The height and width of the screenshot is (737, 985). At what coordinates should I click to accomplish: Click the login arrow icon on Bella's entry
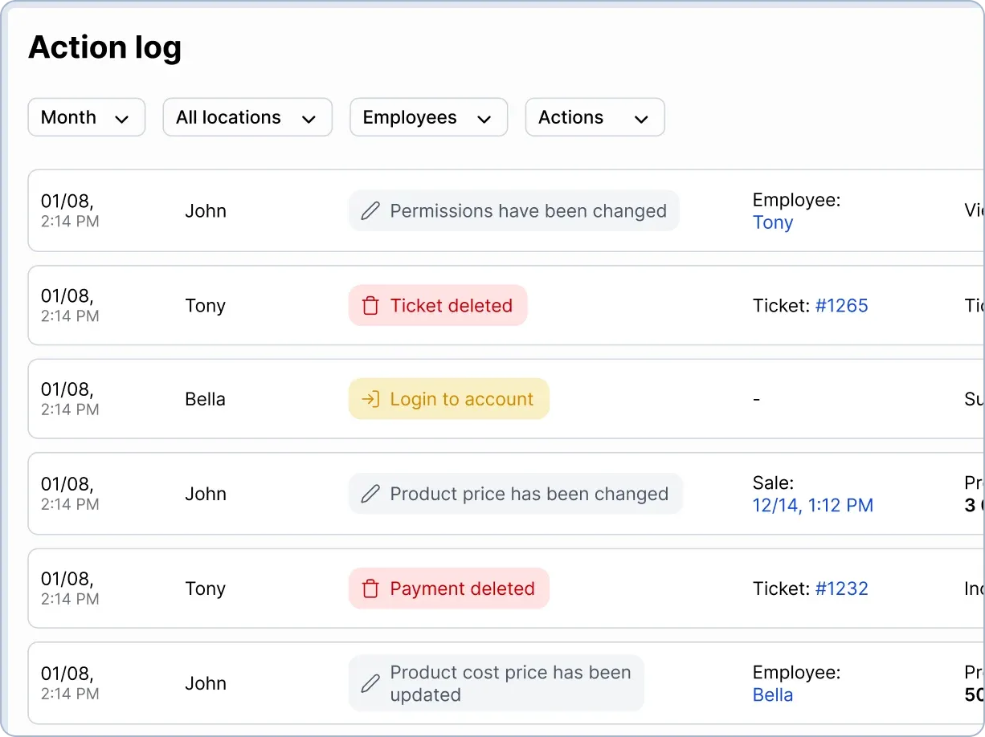370,398
